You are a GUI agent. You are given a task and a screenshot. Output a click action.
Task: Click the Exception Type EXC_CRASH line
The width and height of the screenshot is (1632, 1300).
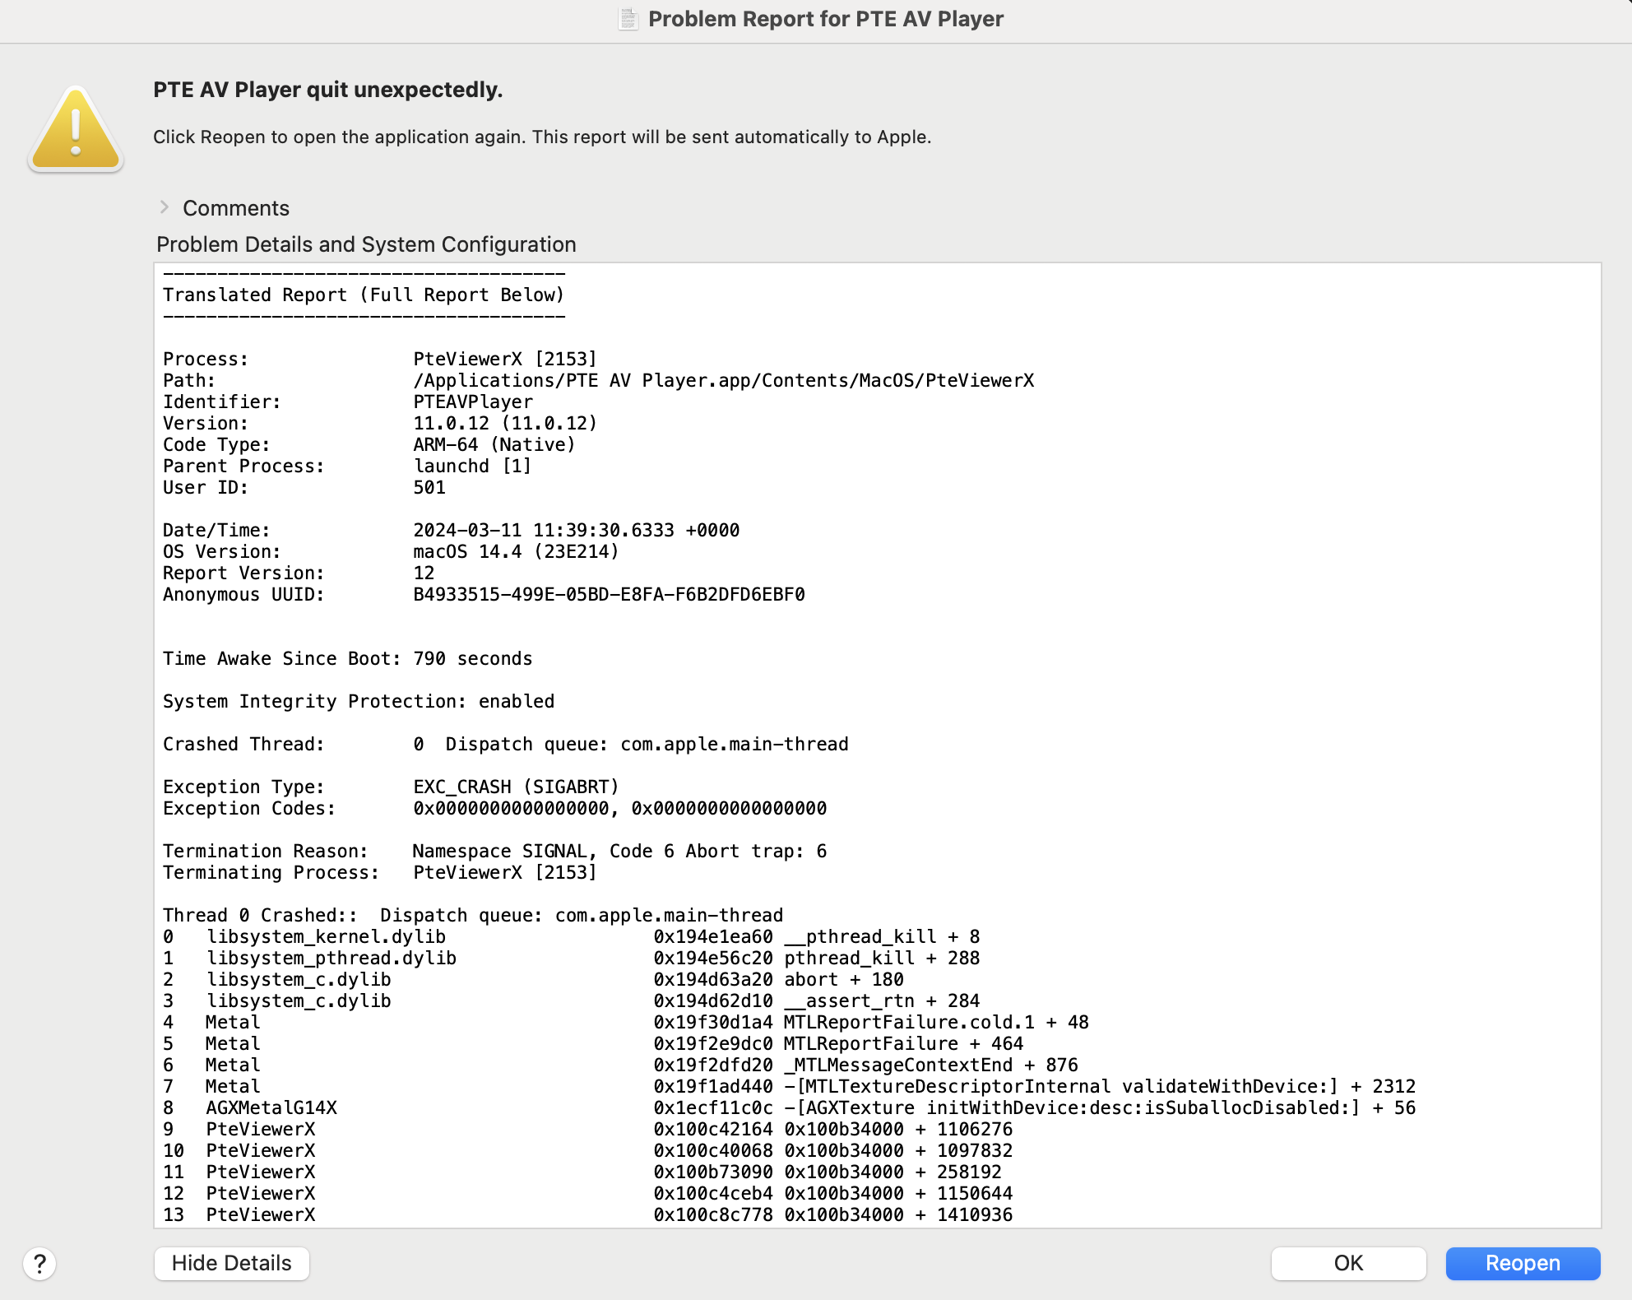tap(515, 787)
